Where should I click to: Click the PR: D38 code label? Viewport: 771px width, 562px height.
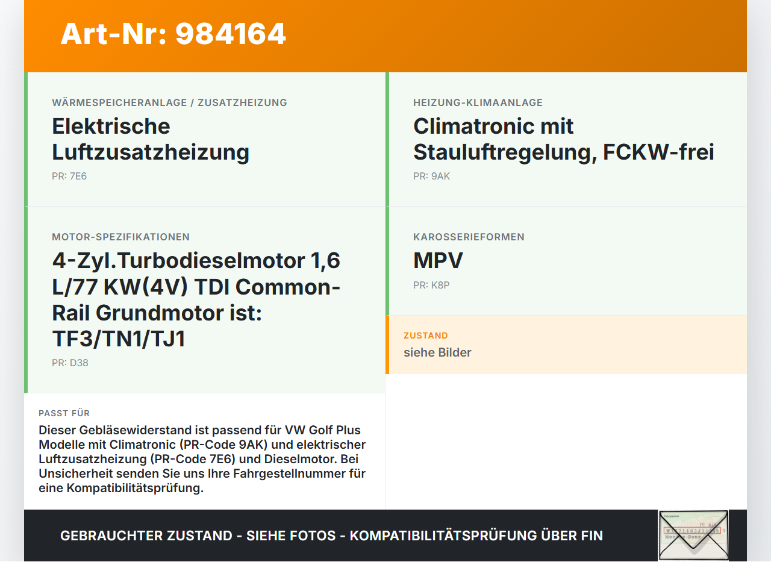(x=70, y=363)
